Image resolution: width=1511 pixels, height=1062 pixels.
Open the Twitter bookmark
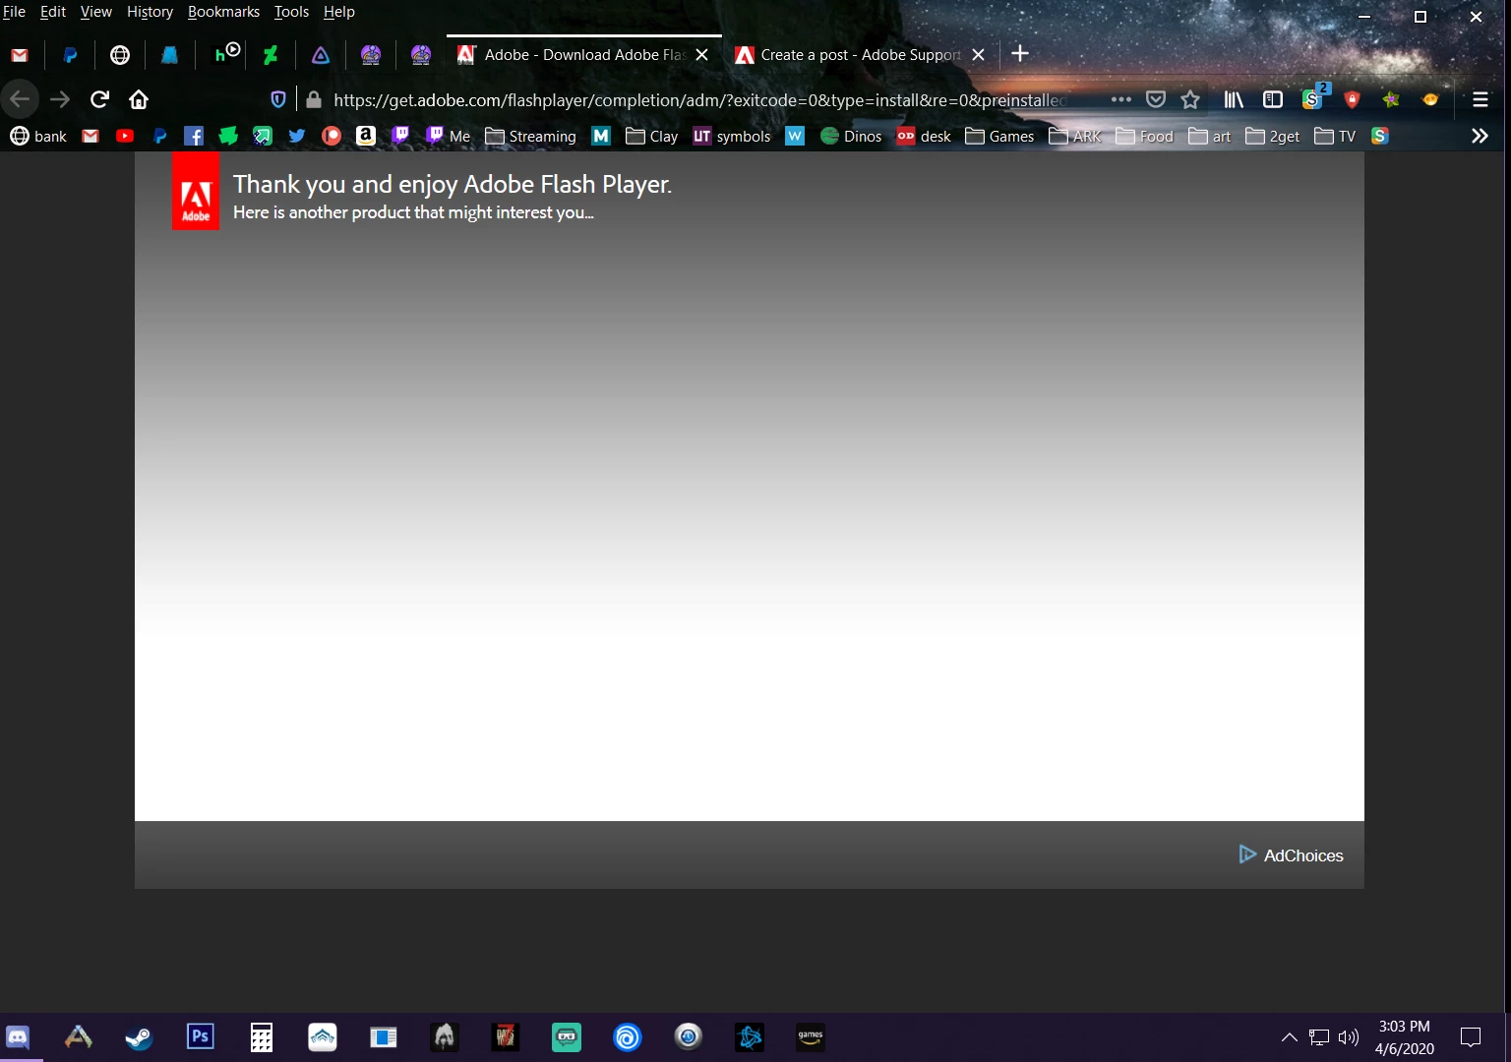click(x=296, y=136)
